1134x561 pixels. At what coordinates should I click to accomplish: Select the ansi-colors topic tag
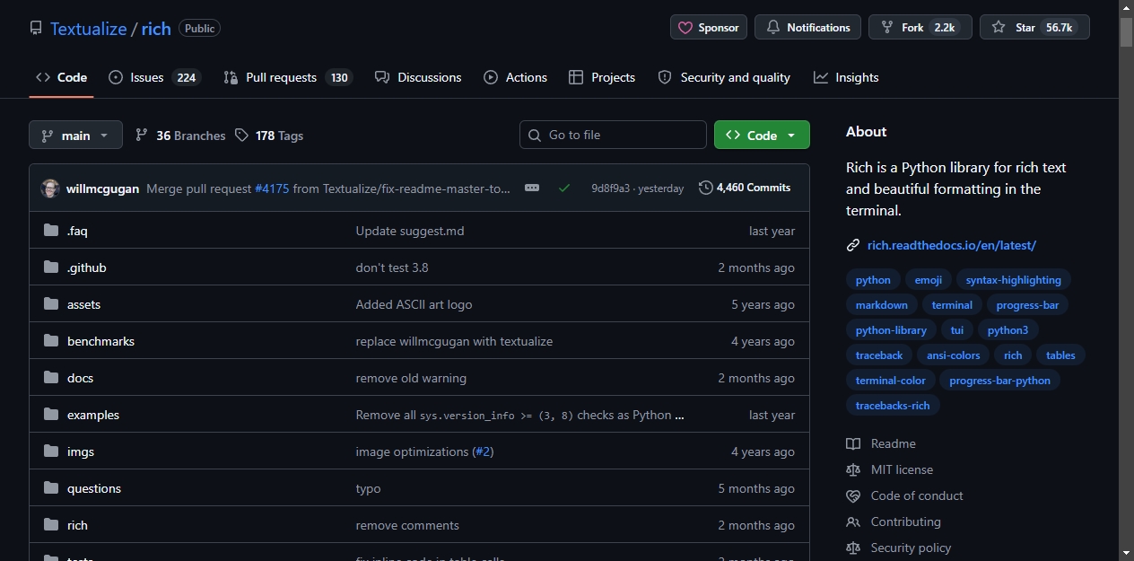[x=953, y=355]
